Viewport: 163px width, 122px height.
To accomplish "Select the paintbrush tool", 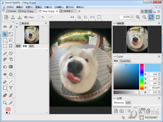I will coord(5,53).
